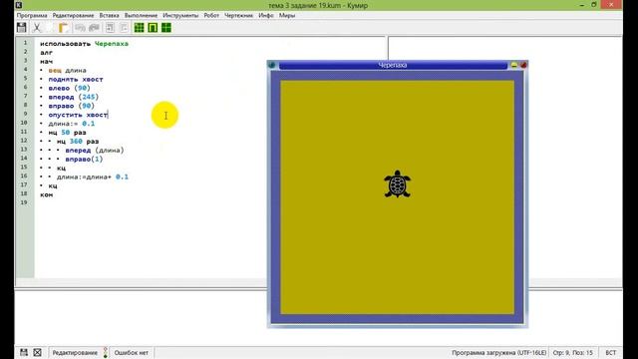Viewport: 638px width, 359px height.
Task: Click code line 'вперед (245)'
Action: click(73, 97)
